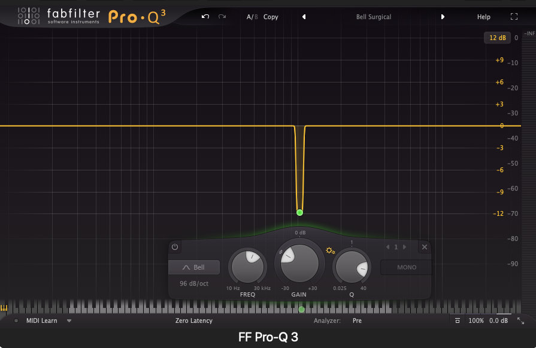Click the output options icon beside 100%

458,320
